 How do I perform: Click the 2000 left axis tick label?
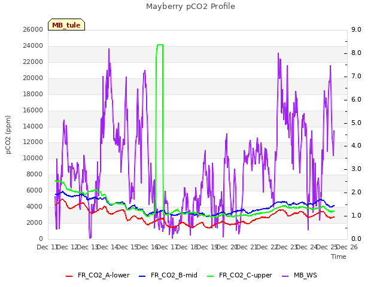[x=35, y=222]
